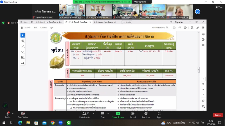Image resolution: width=225 pixels, height=126 pixels.
Task: Toggle Start Video camera
Action: (22, 115)
